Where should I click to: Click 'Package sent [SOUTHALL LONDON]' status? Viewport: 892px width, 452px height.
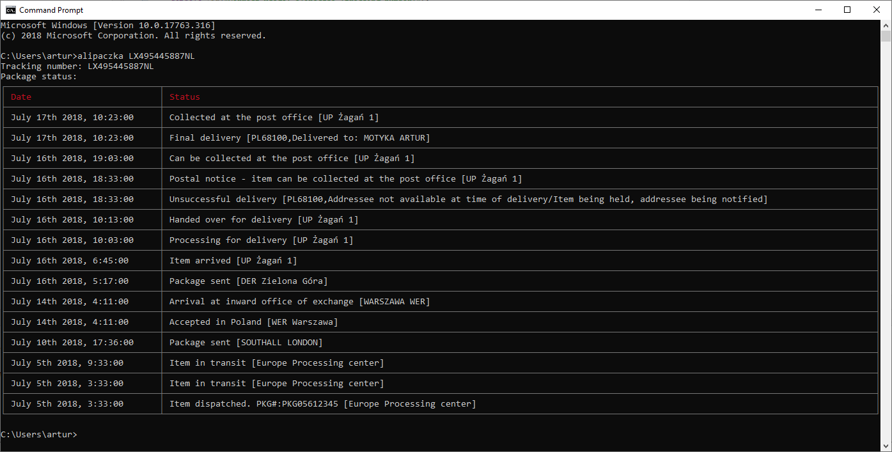click(x=246, y=343)
